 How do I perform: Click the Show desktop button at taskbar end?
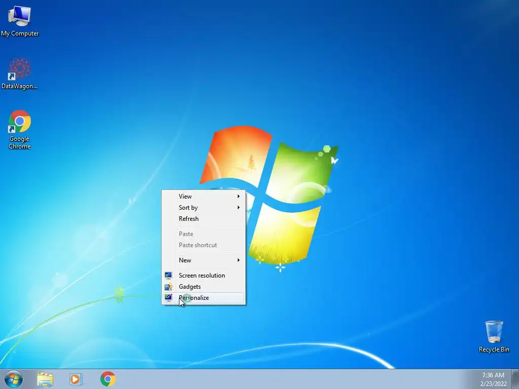[x=515, y=379]
